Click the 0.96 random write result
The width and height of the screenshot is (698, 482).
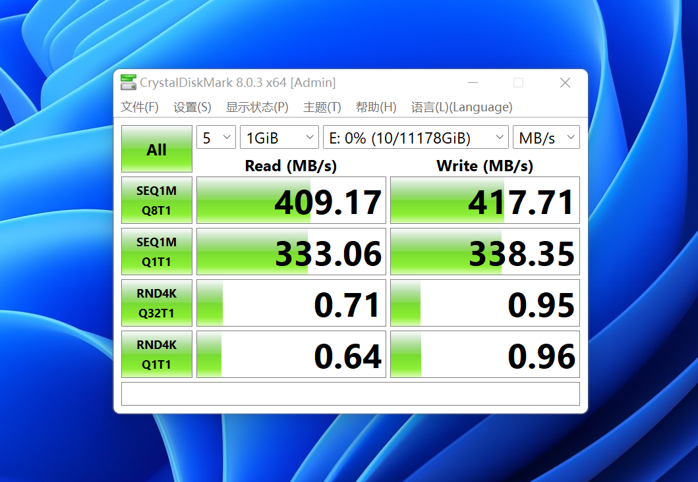[x=484, y=354]
